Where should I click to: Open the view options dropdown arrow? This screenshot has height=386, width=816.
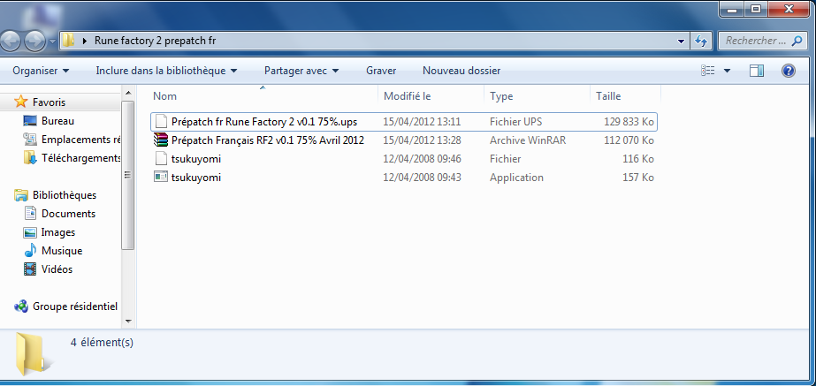click(727, 71)
